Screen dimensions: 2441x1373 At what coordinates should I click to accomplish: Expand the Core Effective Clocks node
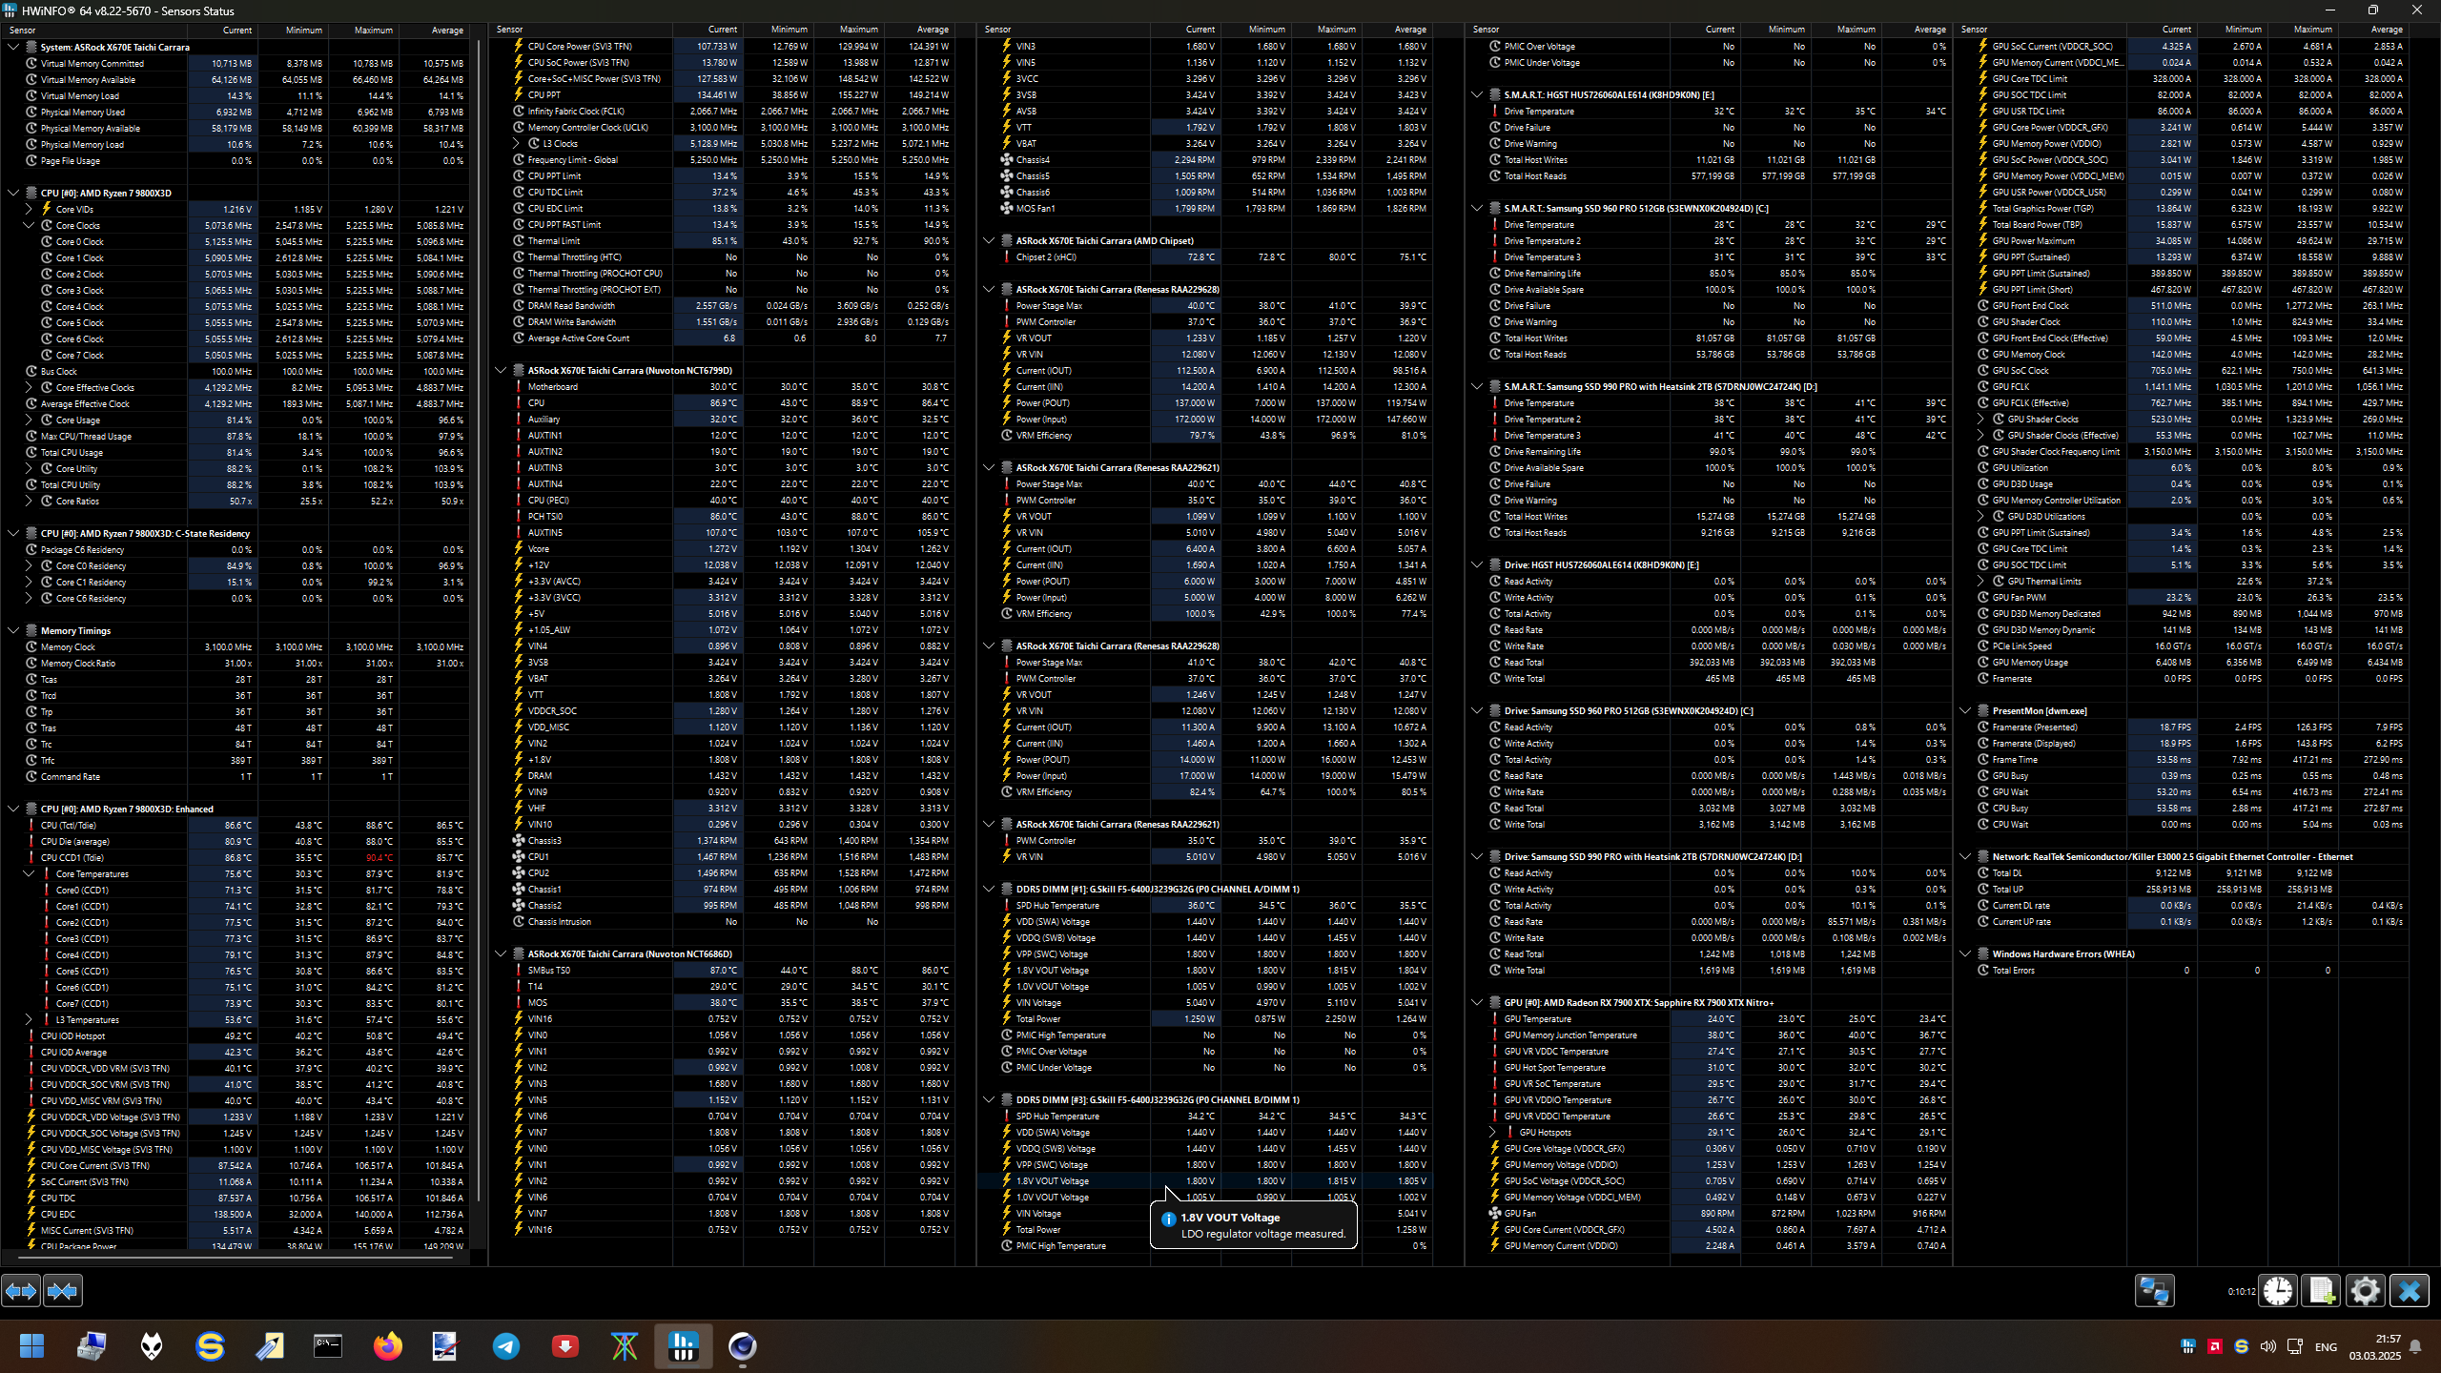pyautogui.click(x=29, y=388)
